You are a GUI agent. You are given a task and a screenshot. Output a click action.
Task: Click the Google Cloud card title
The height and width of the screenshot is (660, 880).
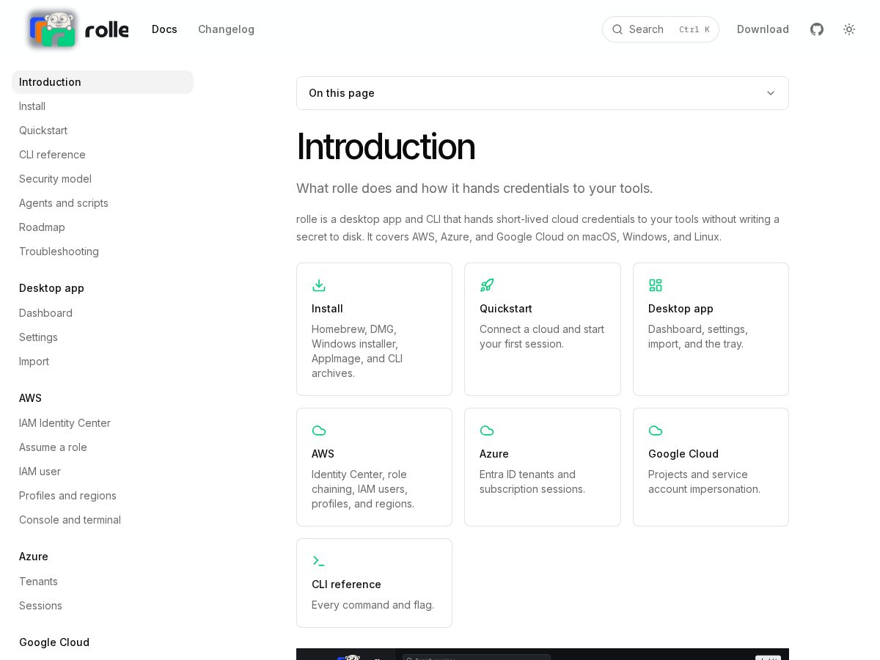click(x=683, y=454)
